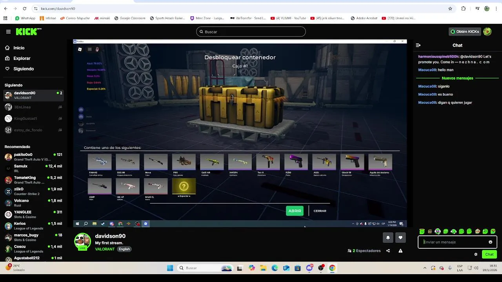The height and width of the screenshot is (282, 502).
Task: Click davidson90 channel name under the stream
Action: (110, 236)
